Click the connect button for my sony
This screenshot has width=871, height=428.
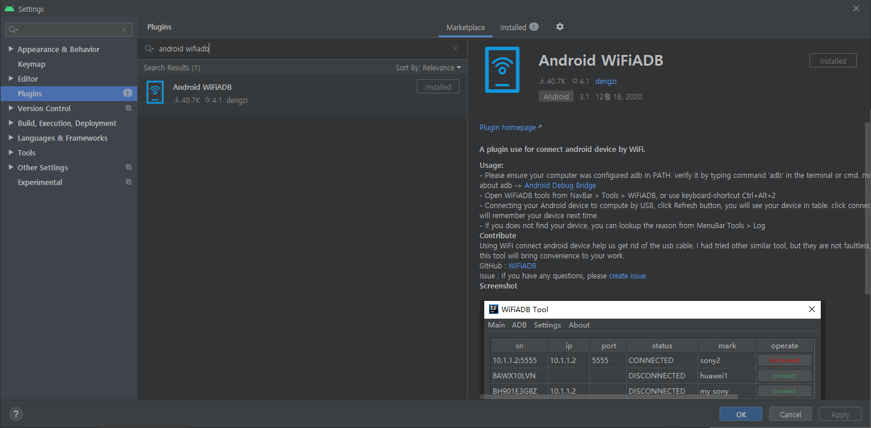(x=785, y=391)
